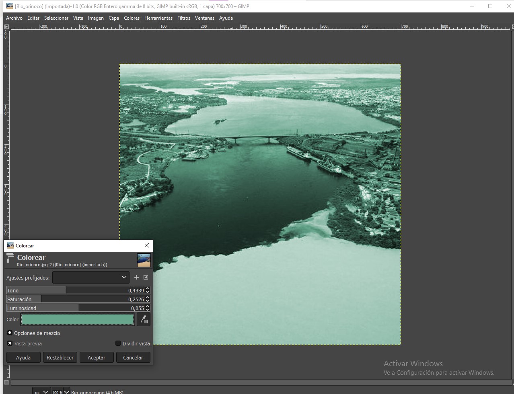Close the Colorear dialog with the X

[147, 245]
